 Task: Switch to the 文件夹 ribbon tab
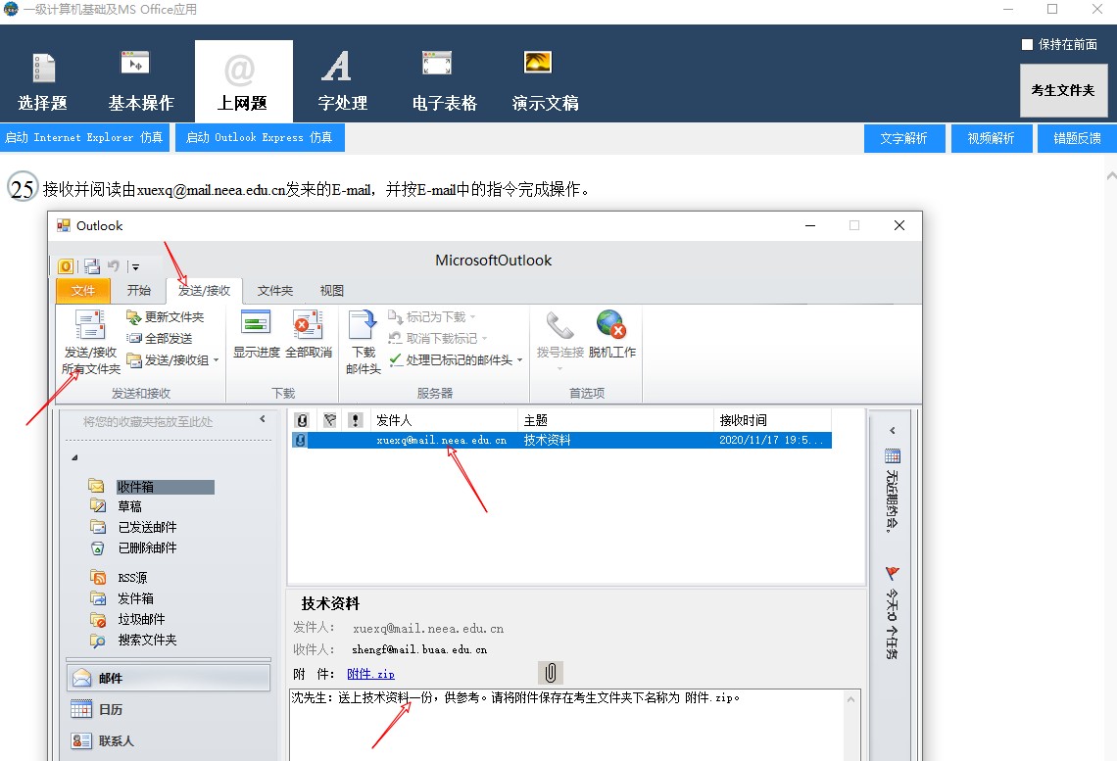point(275,291)
